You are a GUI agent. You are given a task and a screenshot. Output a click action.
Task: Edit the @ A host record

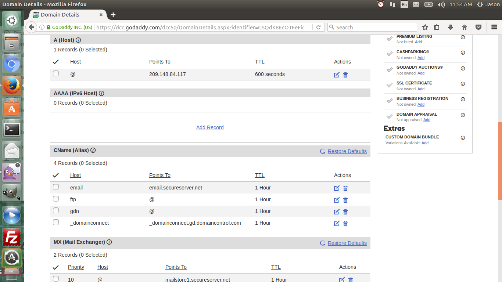pyautogui.click(x=337, y=75)
